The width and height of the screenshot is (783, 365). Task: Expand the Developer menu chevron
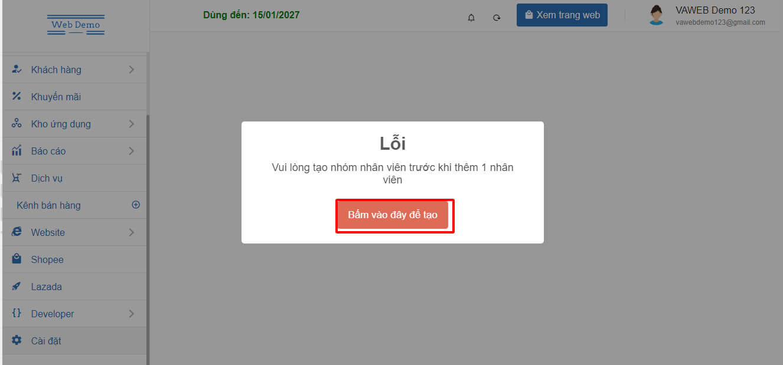(x=131, y=314)
